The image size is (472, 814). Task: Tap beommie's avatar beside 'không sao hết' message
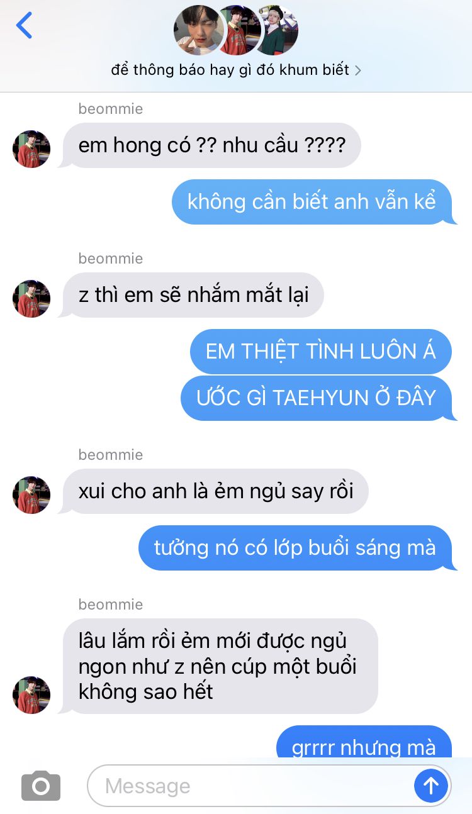tap(31, 695)
